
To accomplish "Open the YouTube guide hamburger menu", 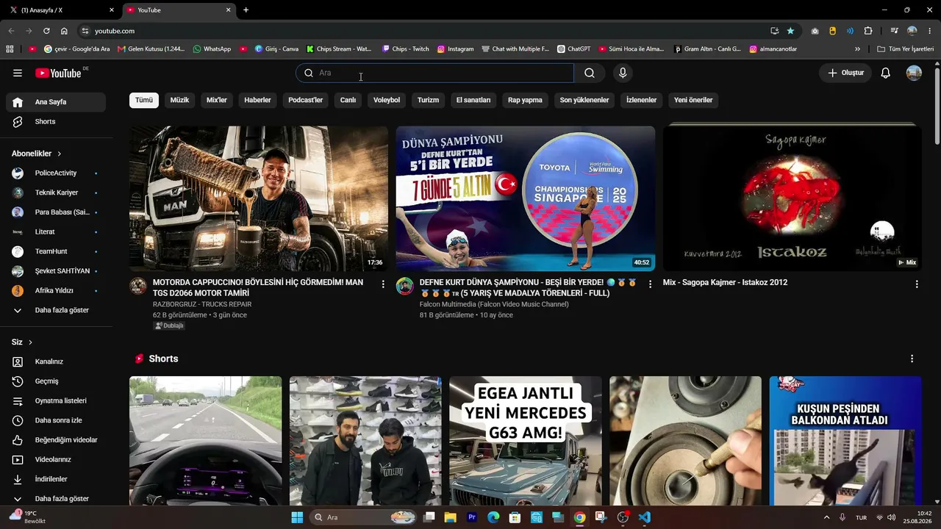I will click(18, 73).
